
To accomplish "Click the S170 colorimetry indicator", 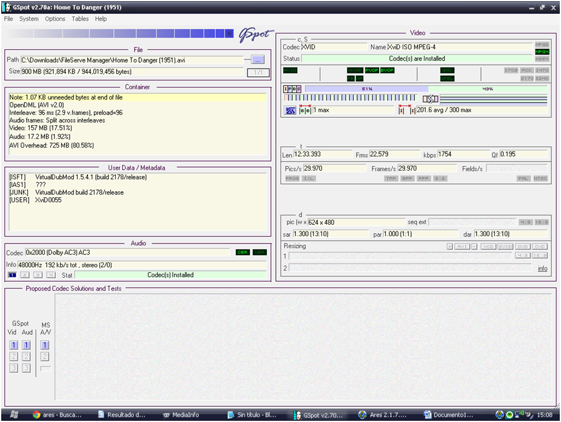I will point(526,78).
